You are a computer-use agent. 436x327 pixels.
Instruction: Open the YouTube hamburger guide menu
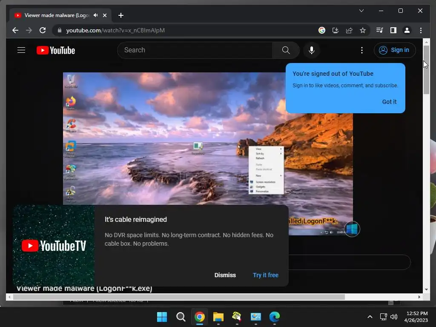(x=21, y=50)
